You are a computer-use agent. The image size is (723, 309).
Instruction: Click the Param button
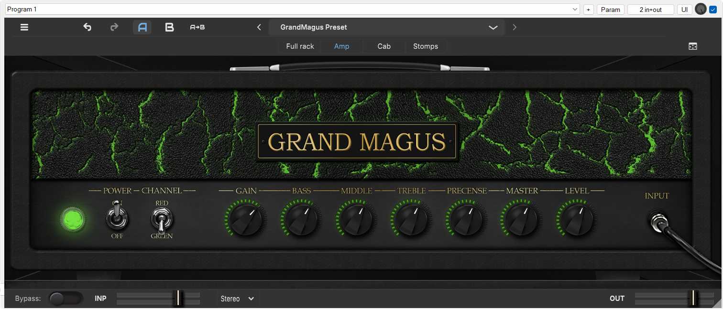[x=610, y=9]
